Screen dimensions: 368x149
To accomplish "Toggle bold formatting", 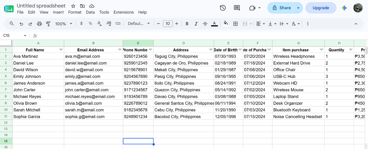I will (x=187, y=24).
